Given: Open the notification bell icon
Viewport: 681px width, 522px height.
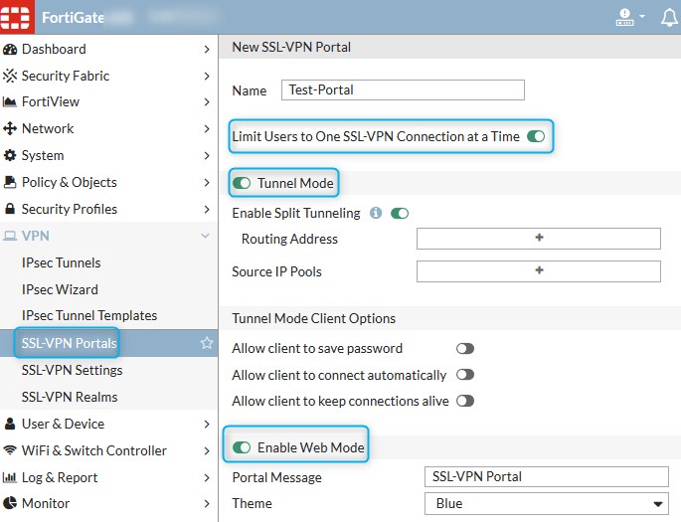Looking at the screenshot, I should (669, 17).
